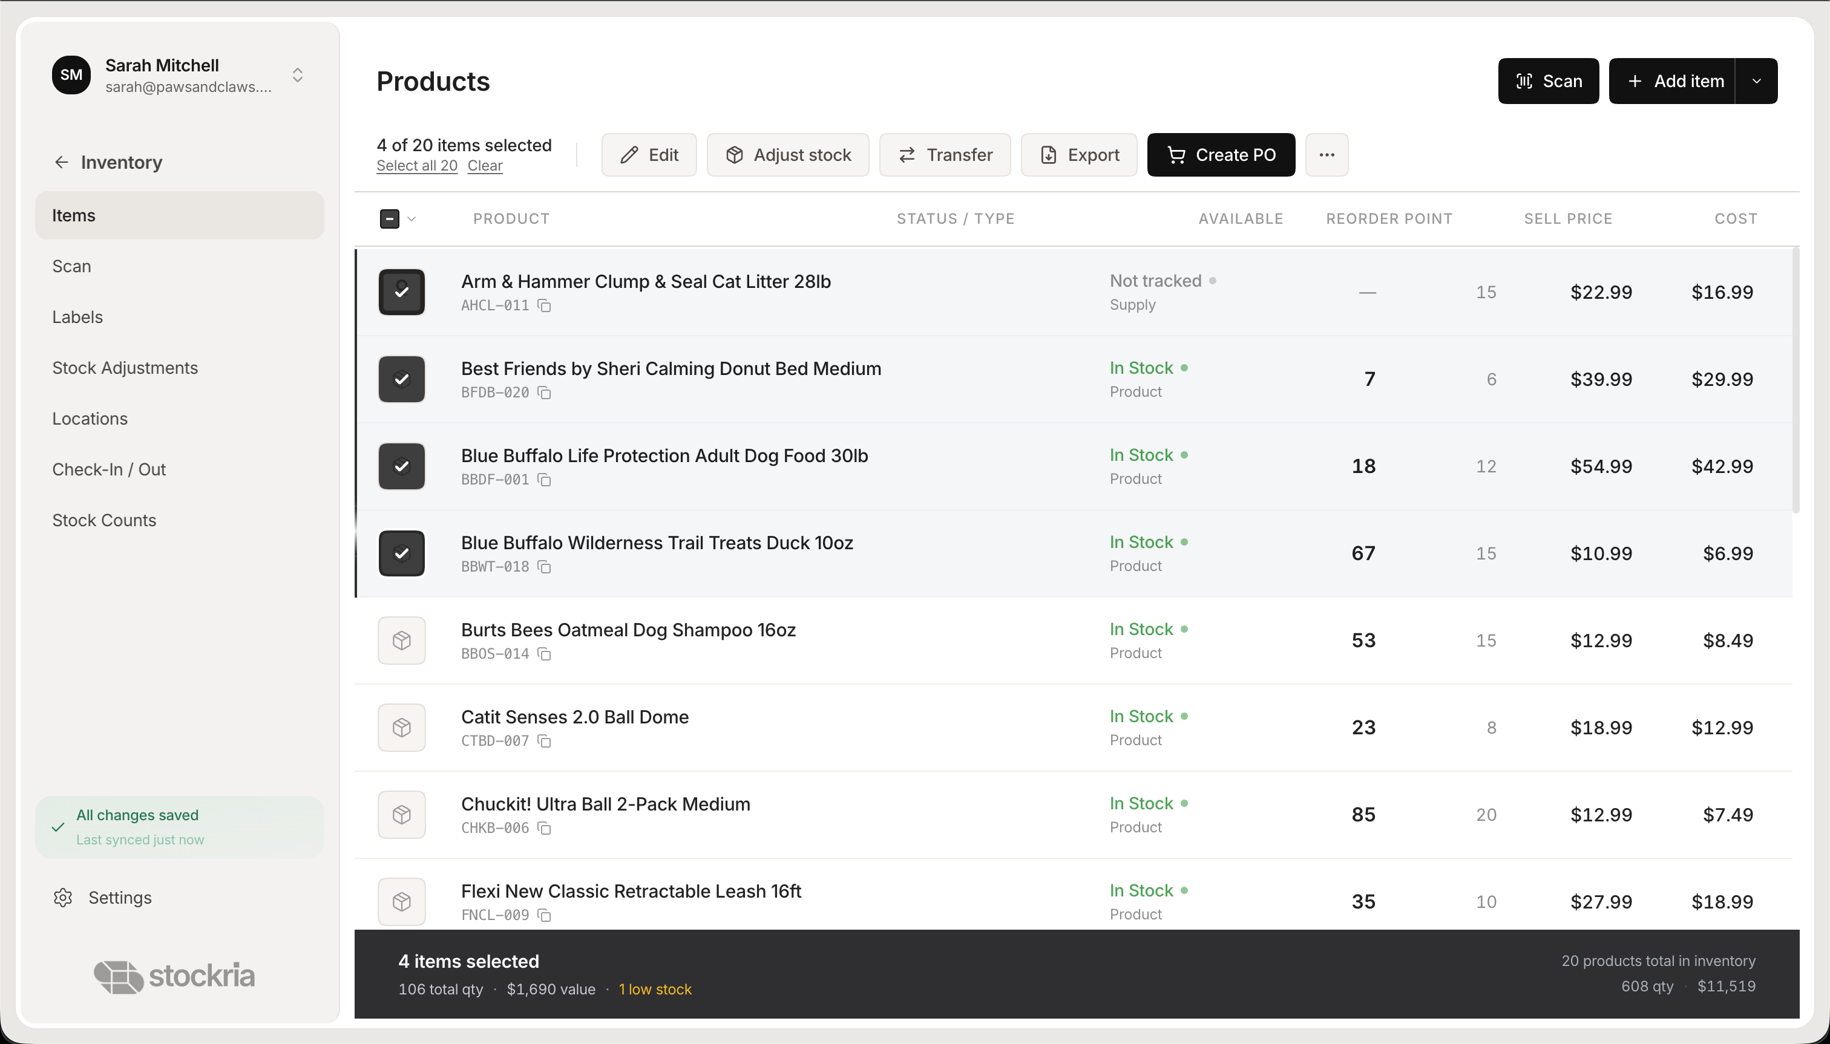
Task: Check the Catit Senses 2.0 Ball Dome row
Action: tap(401, 727)
